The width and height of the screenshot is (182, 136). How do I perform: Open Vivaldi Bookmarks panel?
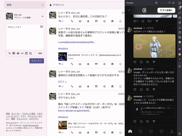180,3
